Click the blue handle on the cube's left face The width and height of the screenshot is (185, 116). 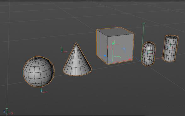(105, 56)
